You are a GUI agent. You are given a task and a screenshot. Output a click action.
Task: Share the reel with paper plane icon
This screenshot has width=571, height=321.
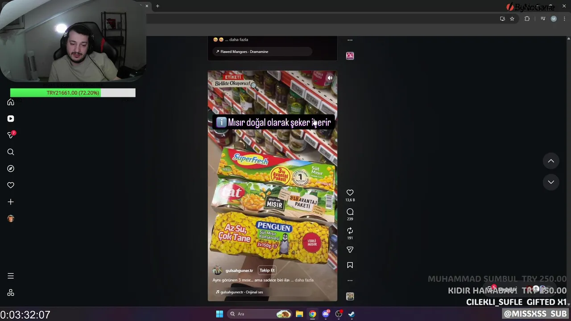coord(350,250)
